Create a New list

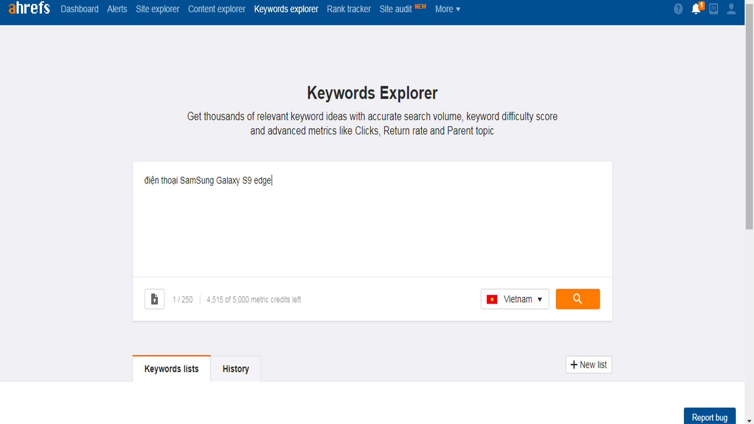(589, 365)
